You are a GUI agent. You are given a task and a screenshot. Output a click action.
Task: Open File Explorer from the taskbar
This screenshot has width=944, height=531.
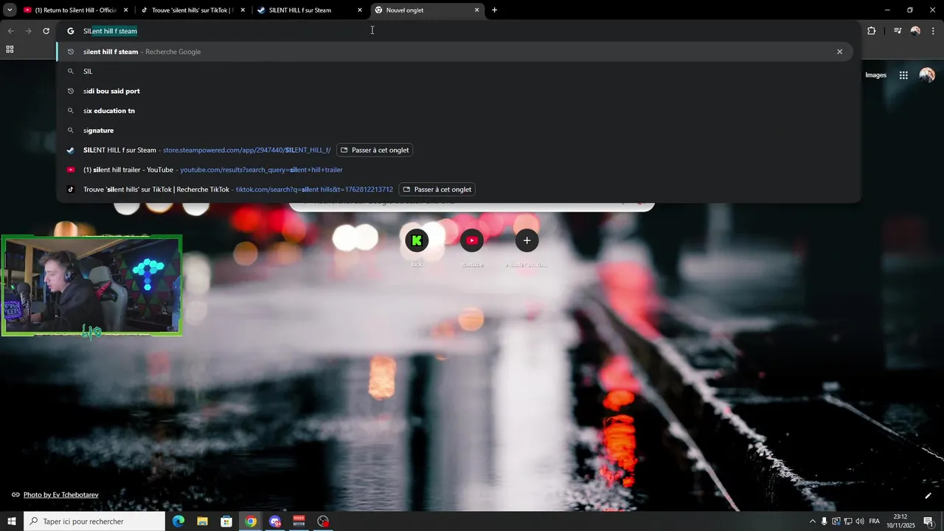(x=202, y=521)
